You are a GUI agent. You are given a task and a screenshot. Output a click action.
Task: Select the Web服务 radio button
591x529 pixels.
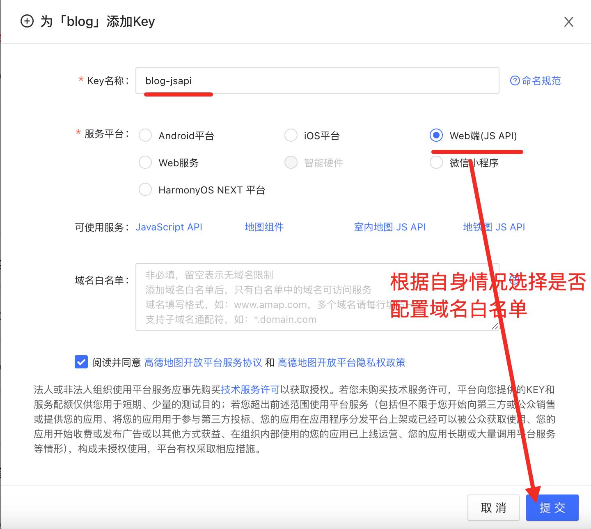(145, 163)
